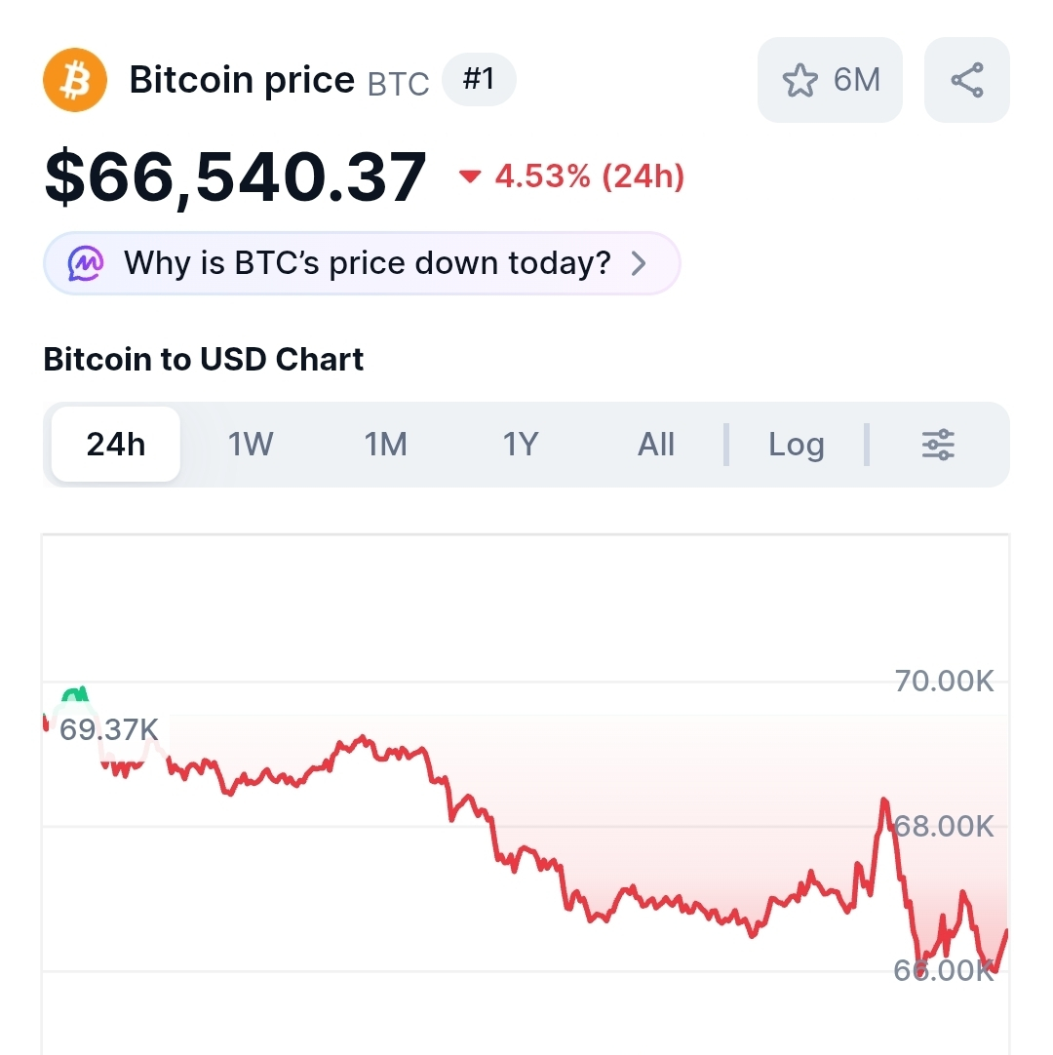Screen dimensions: 1053x1055
Task: Open the share icon button
Action: pyautogui.click(x=966, y=80)
